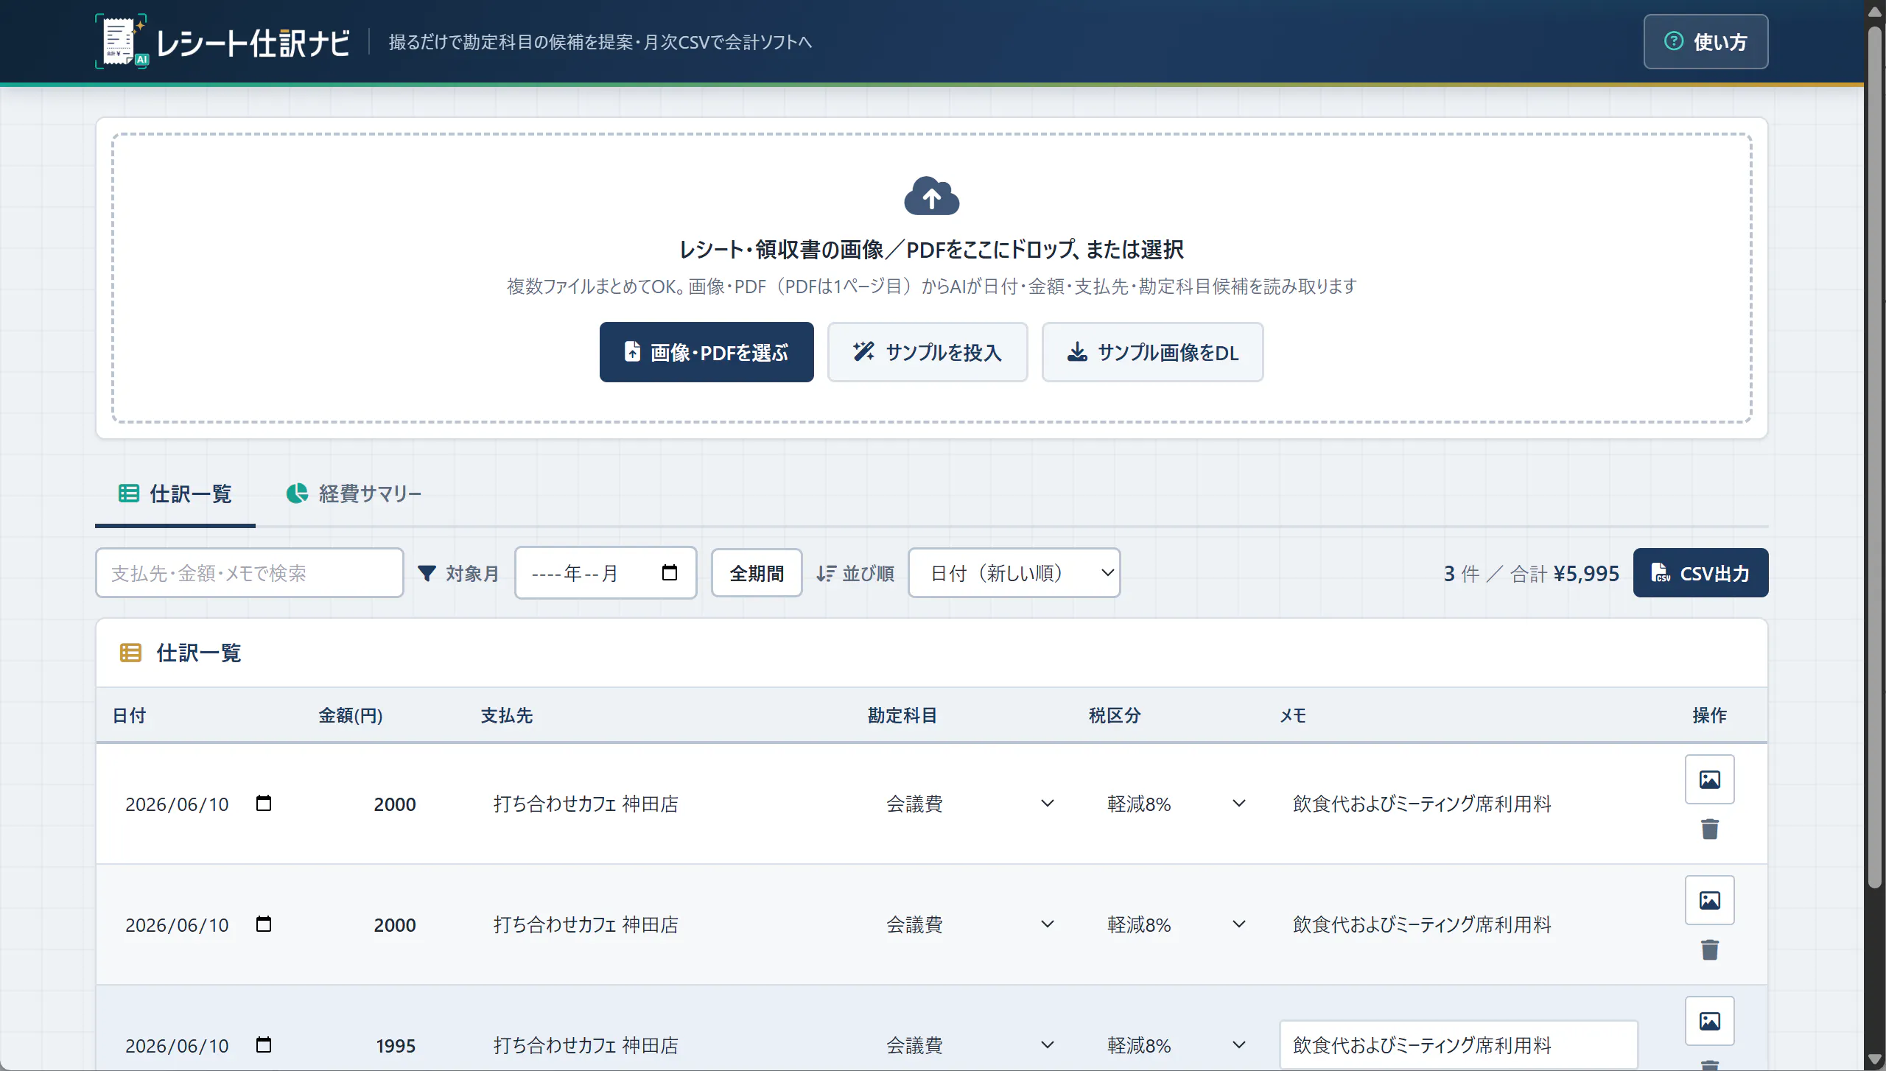The width and height of the screenshot is (1886, 1071).
Task: View receipt image for first row entry
Action: tap(1709, 779)
